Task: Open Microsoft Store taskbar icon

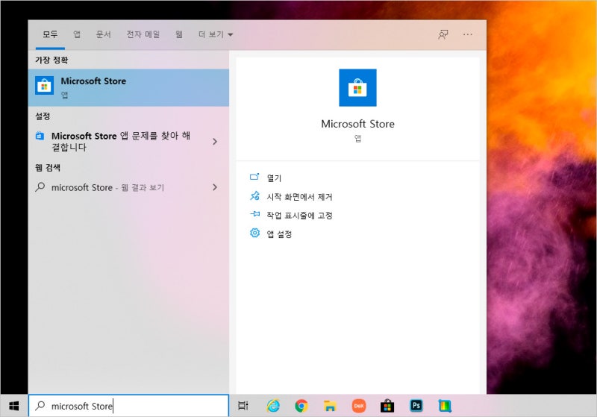Action: coord(387,406)
